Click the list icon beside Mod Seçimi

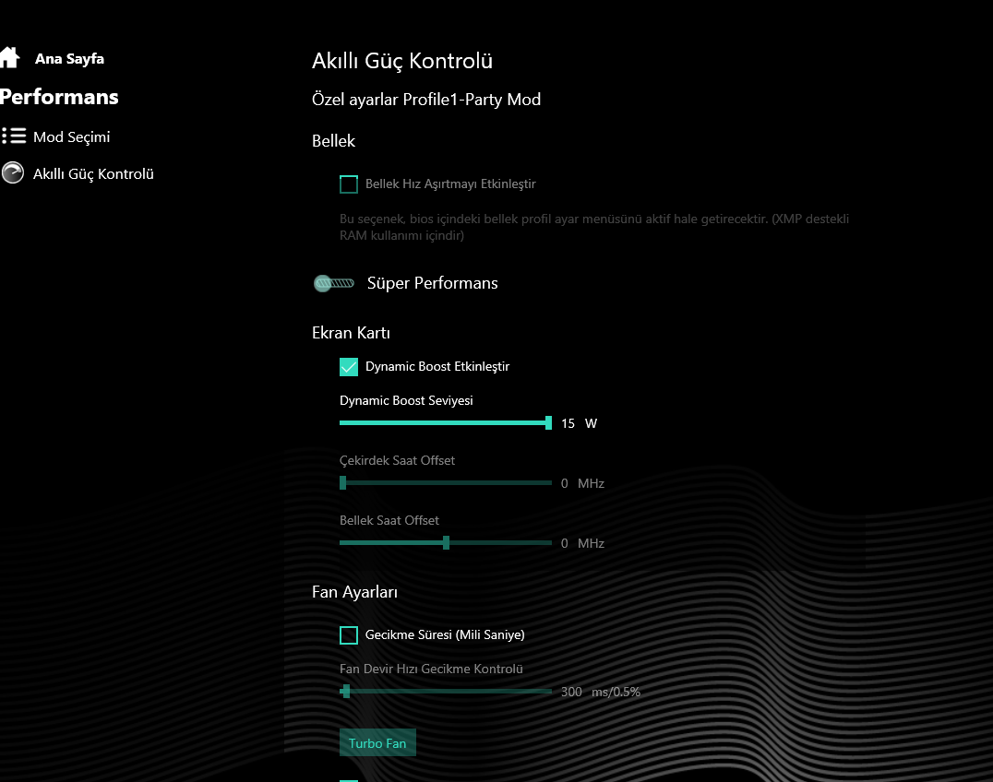[13, 136]
